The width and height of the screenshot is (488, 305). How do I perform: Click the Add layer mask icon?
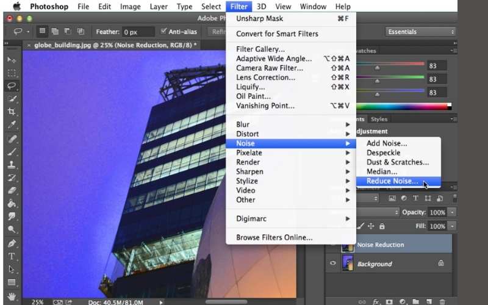pyautogui.click(x=389, y=301)
